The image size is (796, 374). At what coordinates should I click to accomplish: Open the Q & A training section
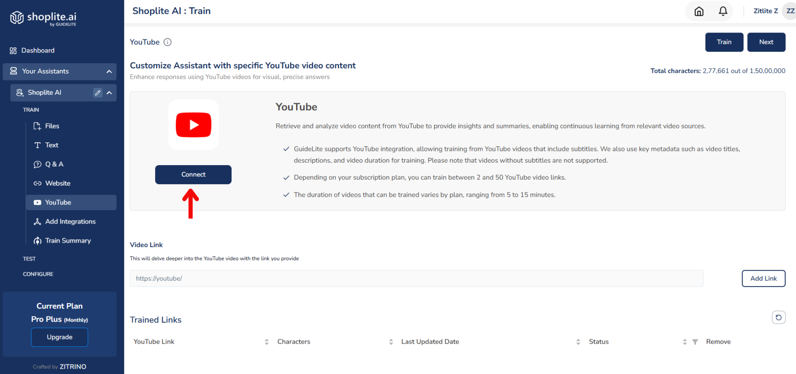54,164
